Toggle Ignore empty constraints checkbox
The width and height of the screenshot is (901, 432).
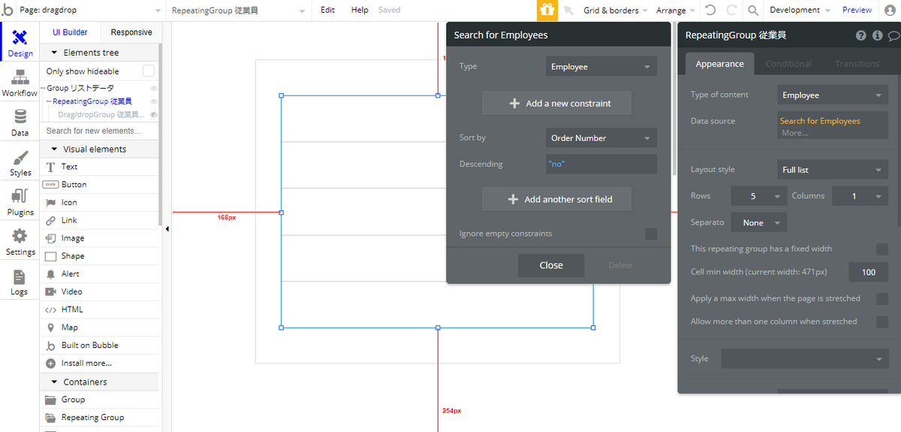[x=651, y=234]
